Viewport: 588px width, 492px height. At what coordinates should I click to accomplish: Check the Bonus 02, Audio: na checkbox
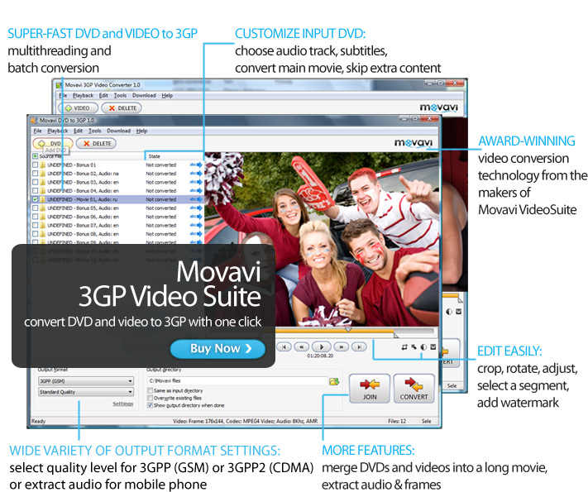(x=36, y=174)
